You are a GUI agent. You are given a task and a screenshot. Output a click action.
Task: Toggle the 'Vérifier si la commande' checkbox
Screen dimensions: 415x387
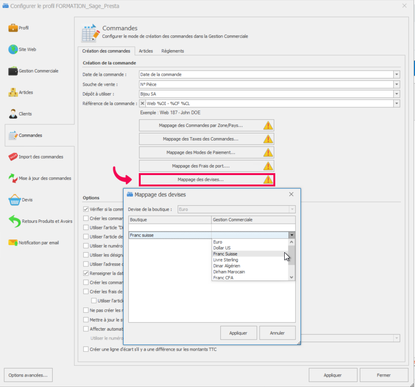(x=86, y=209)
